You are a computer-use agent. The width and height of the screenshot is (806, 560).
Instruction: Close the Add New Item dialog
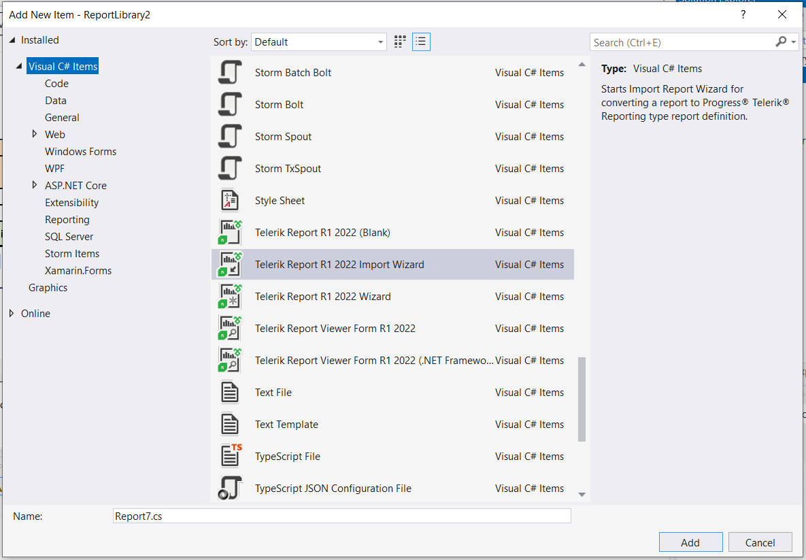point(782,14)
